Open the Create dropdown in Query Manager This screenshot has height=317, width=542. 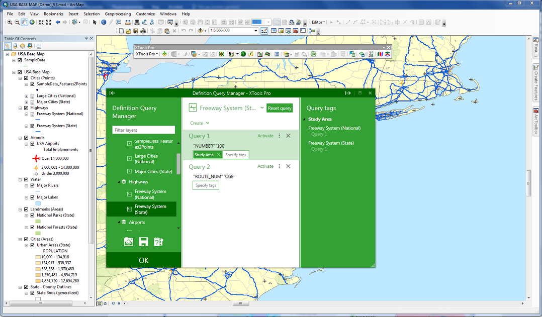[200, 123]
